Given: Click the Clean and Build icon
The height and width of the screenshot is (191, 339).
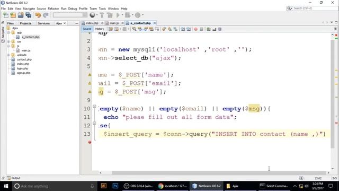Looking at the screenshot, I should coord(110,15).
